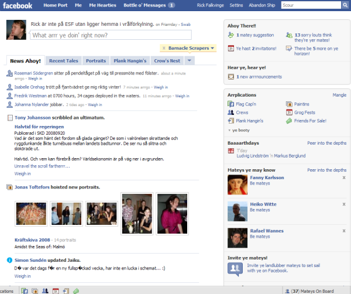Image resolution: width=351 pixels, height=294 pixels.
Task: Click the Jaiku info icon by Simon Sundén
Action: pos(9,260)
